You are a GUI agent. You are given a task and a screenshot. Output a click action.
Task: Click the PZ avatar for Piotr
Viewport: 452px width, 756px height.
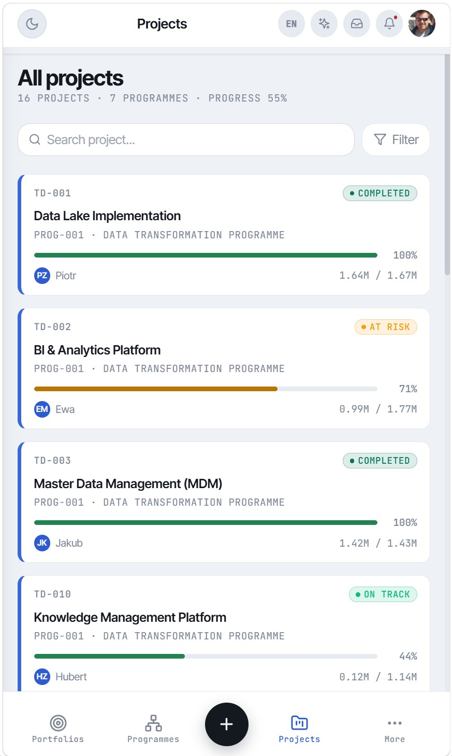pos(42,276)
